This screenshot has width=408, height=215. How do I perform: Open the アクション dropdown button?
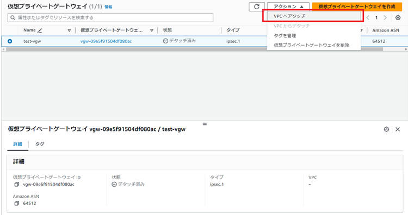click(x=288, y=7)
